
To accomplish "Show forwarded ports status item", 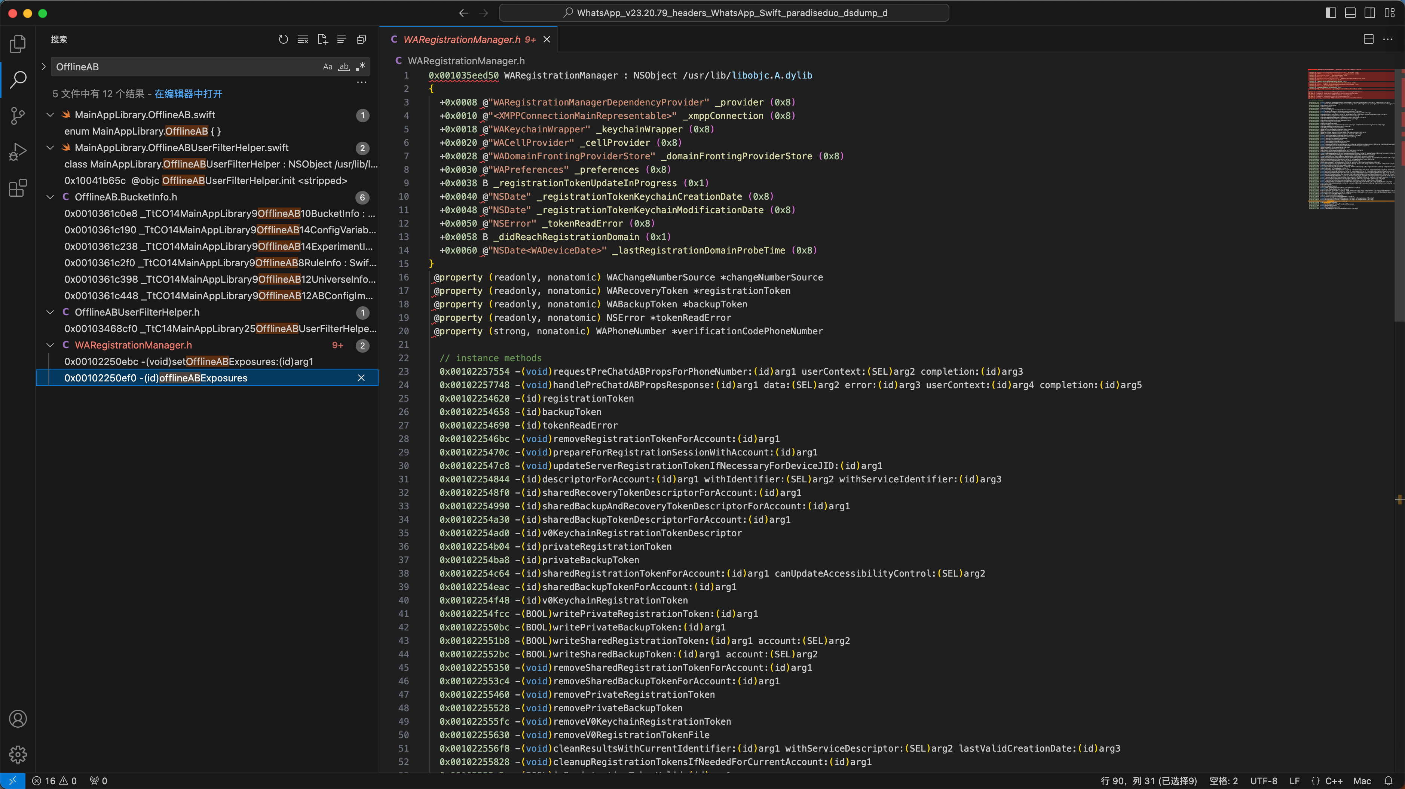I will pyautogui.click(x=99, y=781).
